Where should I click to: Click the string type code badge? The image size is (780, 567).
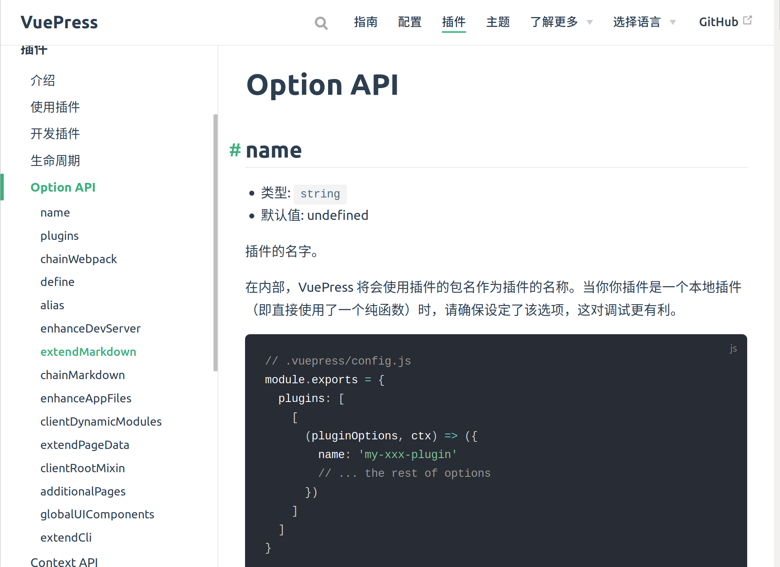[320, 194]
